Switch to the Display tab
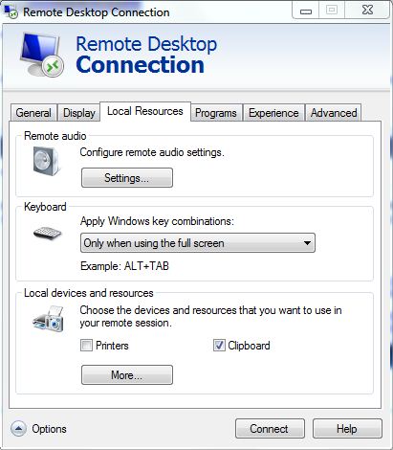The height and width of the screenshot is (450, 393). tap(79, 113)
